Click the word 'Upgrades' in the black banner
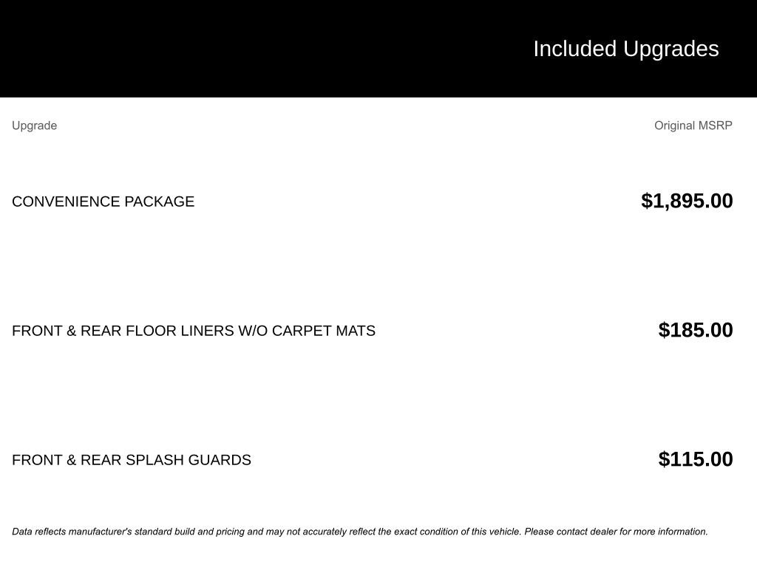Viewport: 757px width, 567px height. [x=671, y=49]
